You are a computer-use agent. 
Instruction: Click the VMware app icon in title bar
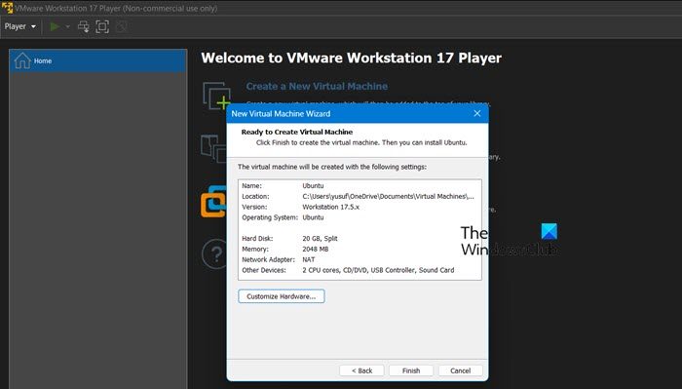coord(8,8)
